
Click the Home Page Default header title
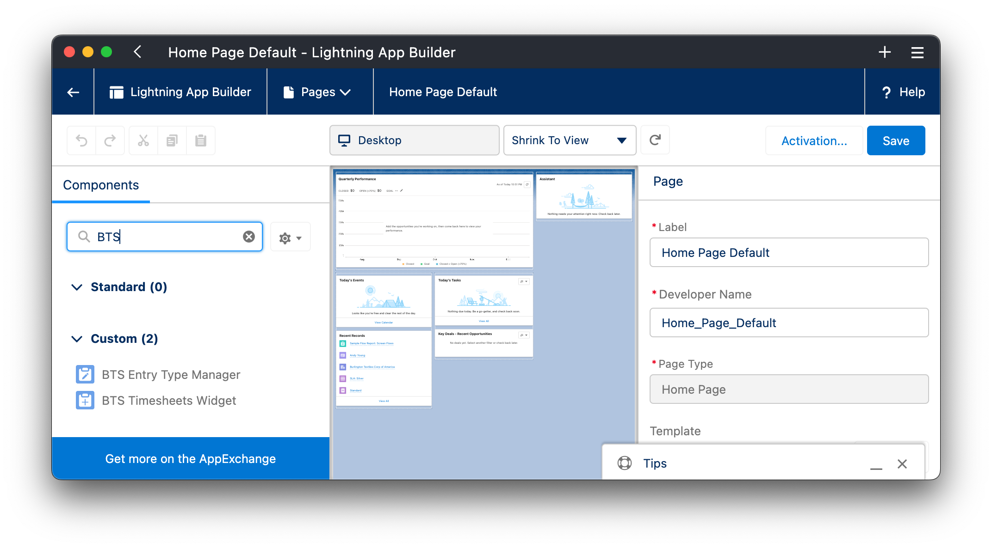443,92
